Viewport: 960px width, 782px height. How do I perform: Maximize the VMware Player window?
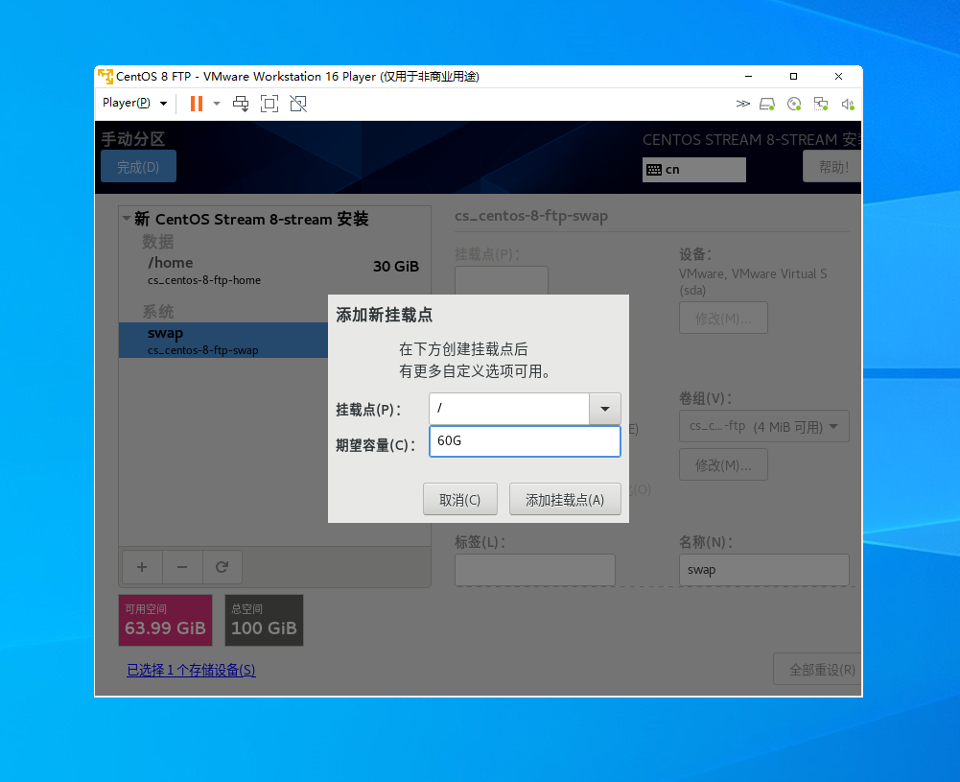(793, 76)
